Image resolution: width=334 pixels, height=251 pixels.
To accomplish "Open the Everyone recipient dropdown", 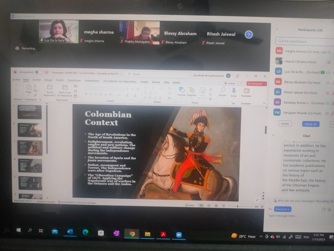I will tap(283, 209).
